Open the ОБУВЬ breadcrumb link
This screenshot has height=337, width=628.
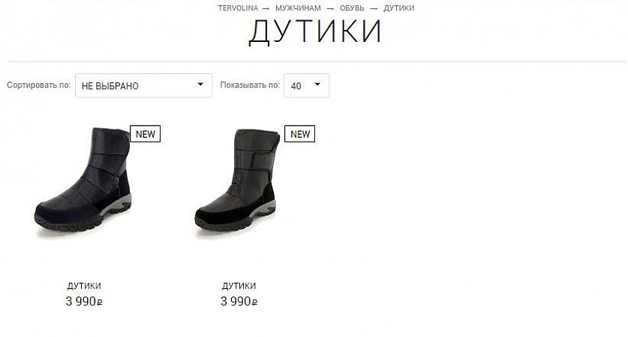(352, 8)
